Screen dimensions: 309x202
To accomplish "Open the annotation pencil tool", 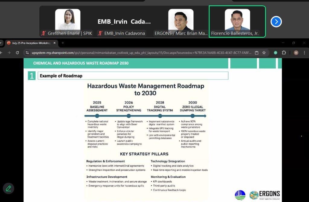I will pos(8,188).
